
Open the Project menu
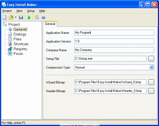[7, 11]
